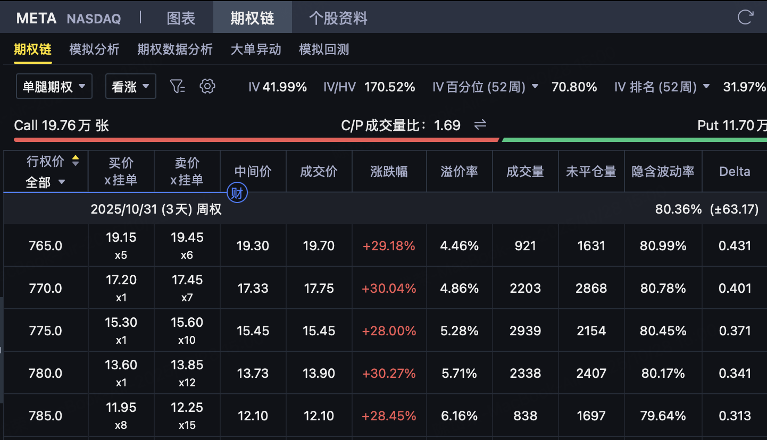
Task: Sort by strike price arrows icon
Action: tap(76, 161)
